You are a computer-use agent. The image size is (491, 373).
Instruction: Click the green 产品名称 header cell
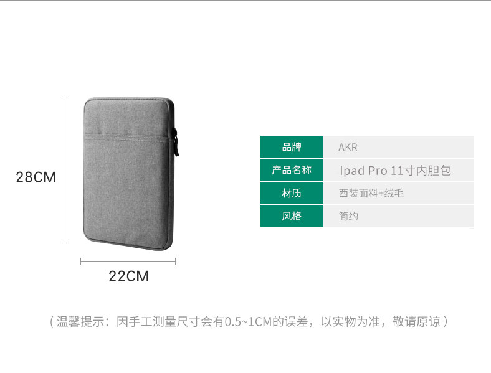click(292, 170)
